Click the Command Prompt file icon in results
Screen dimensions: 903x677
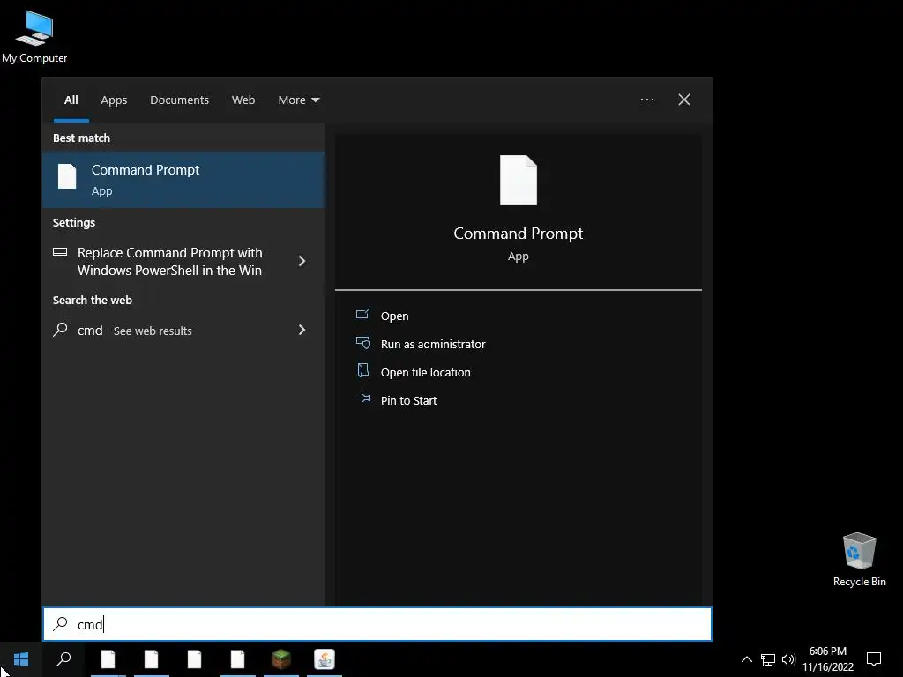[67, 176]
